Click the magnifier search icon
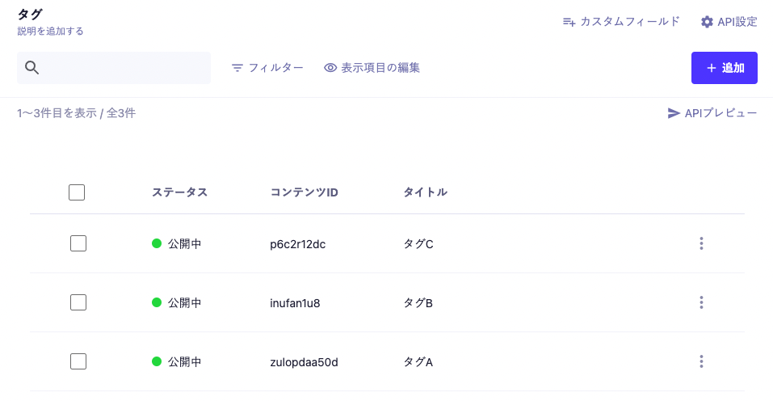773x401 pixels. [x=32, y=68]
